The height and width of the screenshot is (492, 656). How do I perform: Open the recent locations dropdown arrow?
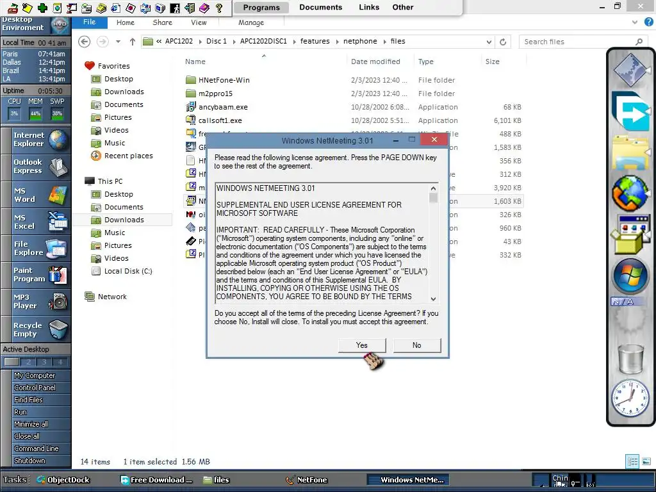[x=118, y=42]
